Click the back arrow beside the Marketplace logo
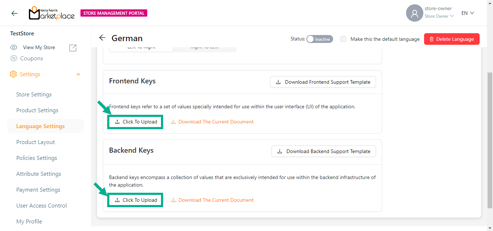 [x=14, y=13]
